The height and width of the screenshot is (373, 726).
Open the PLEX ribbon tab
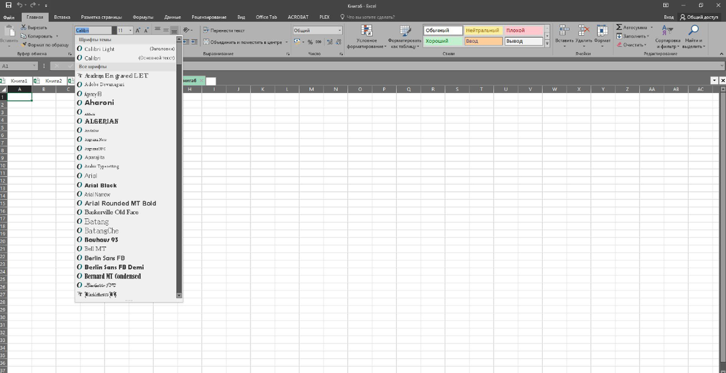pos(324,18)
